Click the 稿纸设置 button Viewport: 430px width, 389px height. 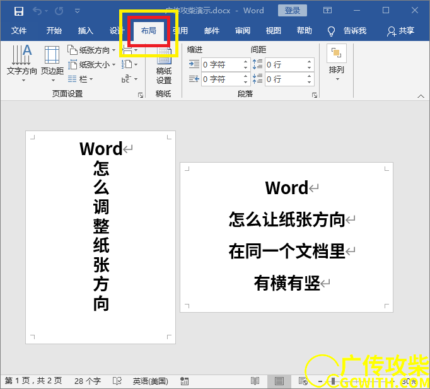[164, 66]
